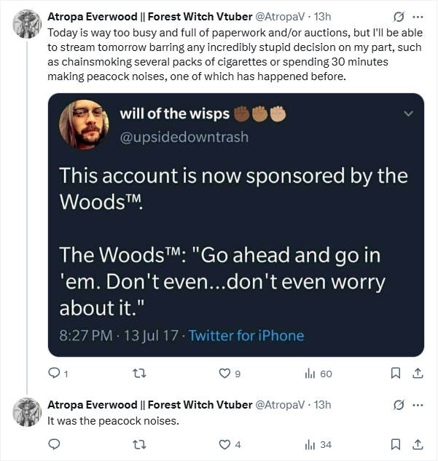
Task: Reply to the first tweet
Action: point(53,374)
